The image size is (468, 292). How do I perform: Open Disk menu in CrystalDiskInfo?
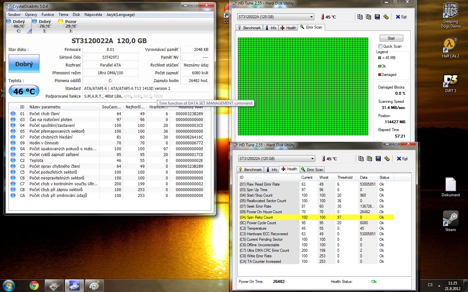tap(76, 15)
